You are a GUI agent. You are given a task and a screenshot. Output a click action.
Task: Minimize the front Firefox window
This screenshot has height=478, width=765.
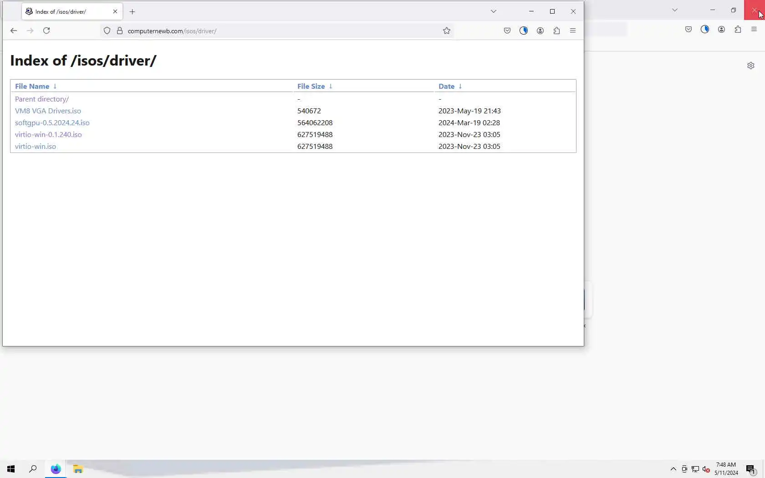tap(531, 11)
